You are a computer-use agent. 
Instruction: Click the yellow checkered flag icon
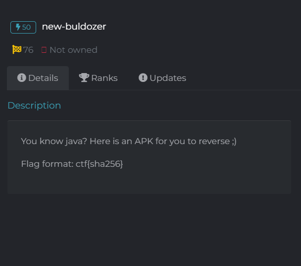17,49
